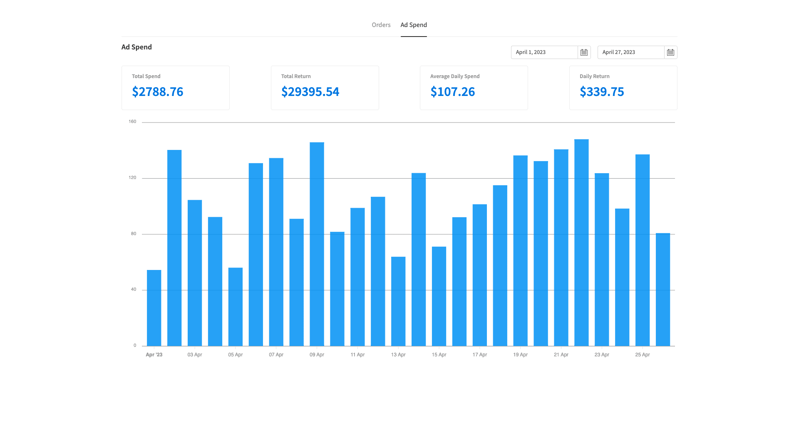This screenshot has width=799, height=422.
Task: Click the 160 y-axis label
Action: click(x=132, y=122)
